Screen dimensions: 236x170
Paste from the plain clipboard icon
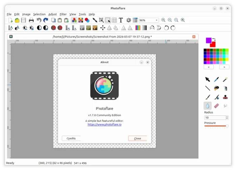pyautogui.click(x=60, y=20)
